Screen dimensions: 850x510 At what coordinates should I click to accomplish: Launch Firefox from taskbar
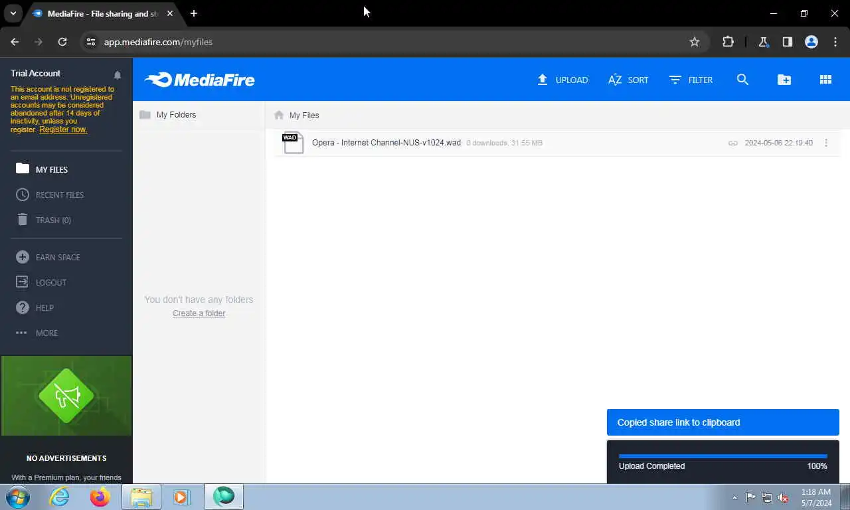coord(100,497)
